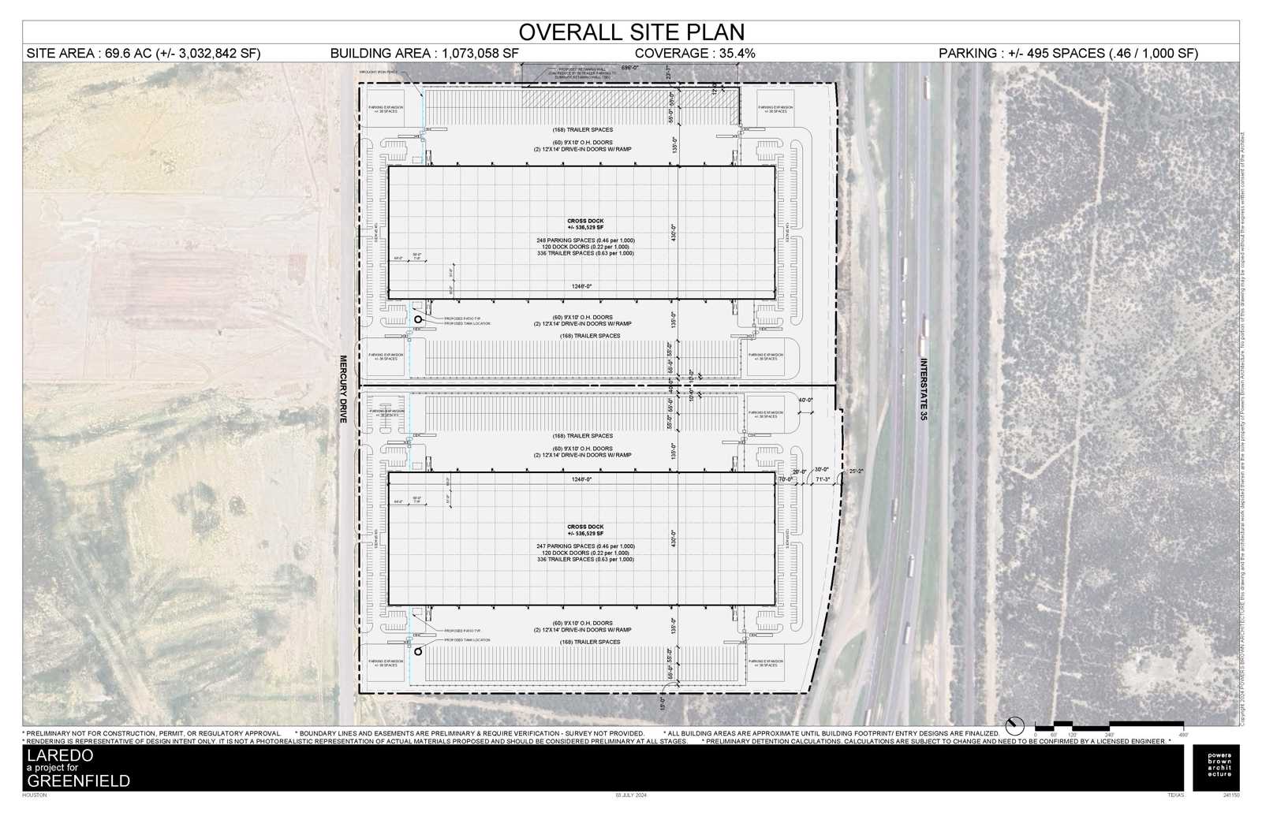
Task: Select the lower Cross Dock building footprint
Action: click(581, 538)
